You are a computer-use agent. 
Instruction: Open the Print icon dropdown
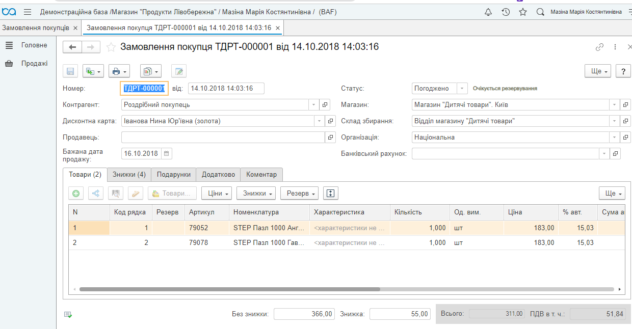coord(119,71)
